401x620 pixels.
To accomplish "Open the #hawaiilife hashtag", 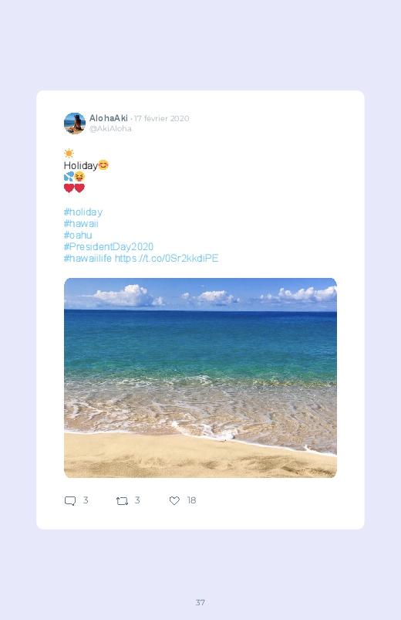I will click(x=88, y=258).
